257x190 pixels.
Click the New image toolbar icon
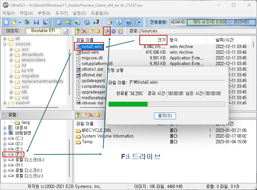(x=7, y=22)
